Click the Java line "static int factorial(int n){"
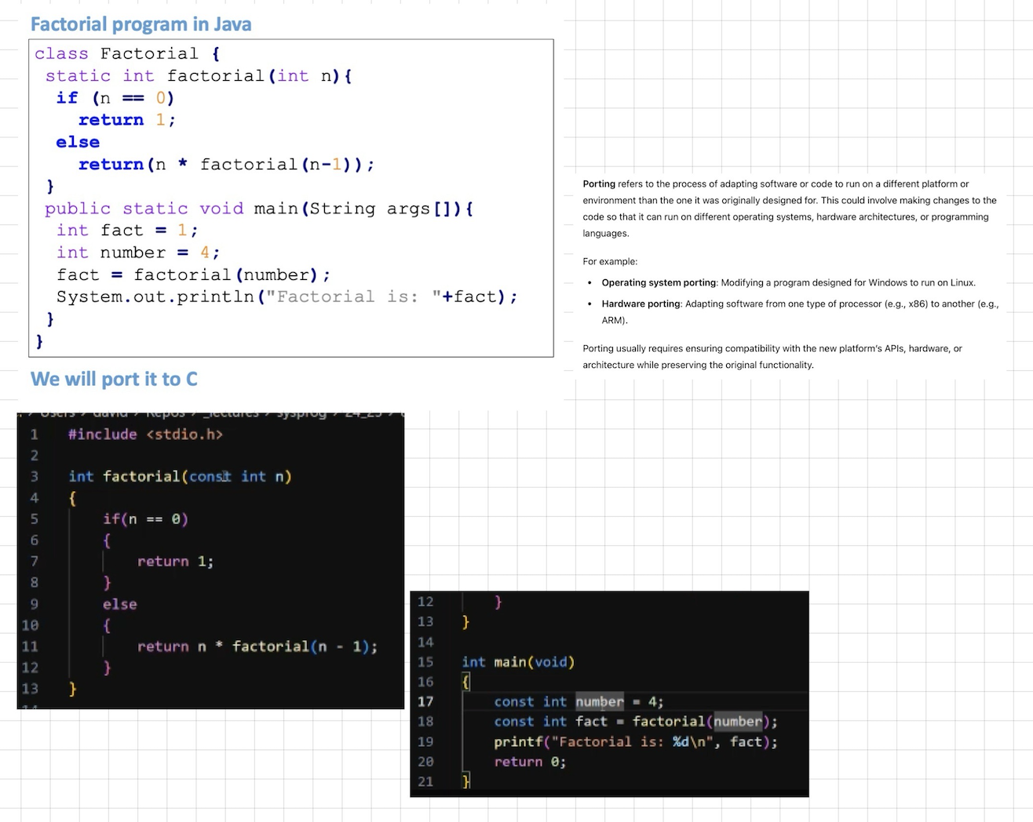Screen dimensions: 1033x822 click(199, 76)
